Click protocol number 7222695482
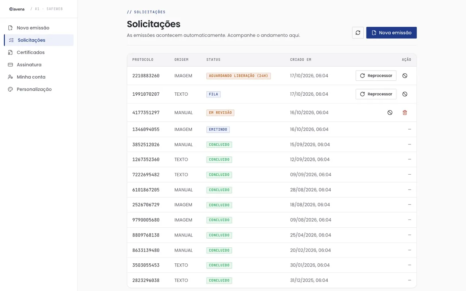The width and height of the screenshot is (466, 291). (146, 175)
